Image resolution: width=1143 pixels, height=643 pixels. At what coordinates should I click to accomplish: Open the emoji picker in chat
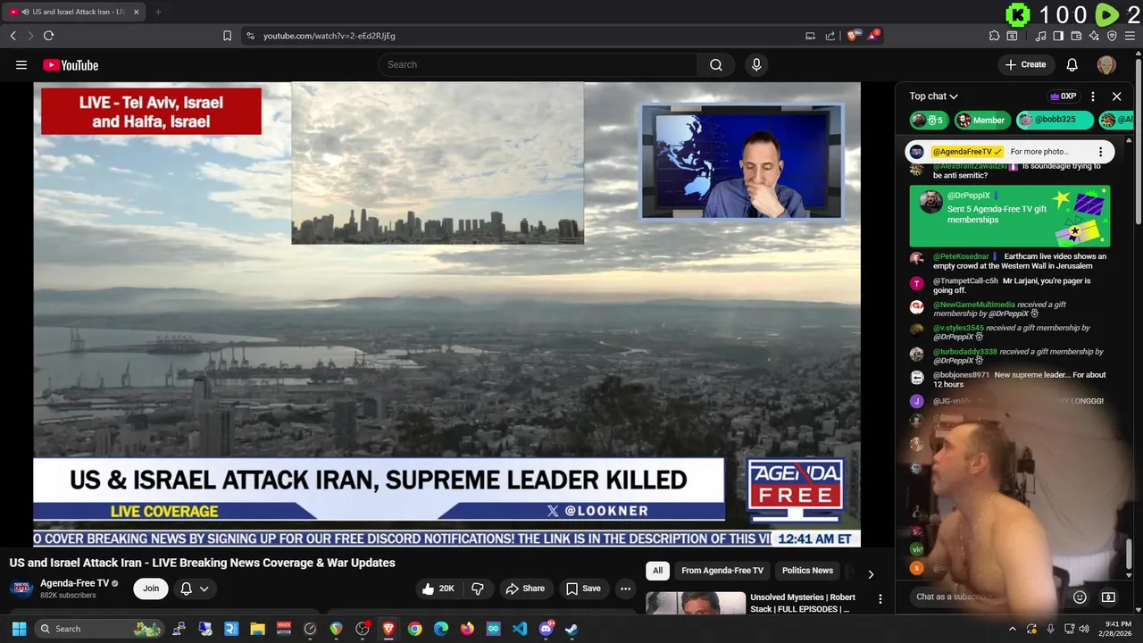(1080, 597)
